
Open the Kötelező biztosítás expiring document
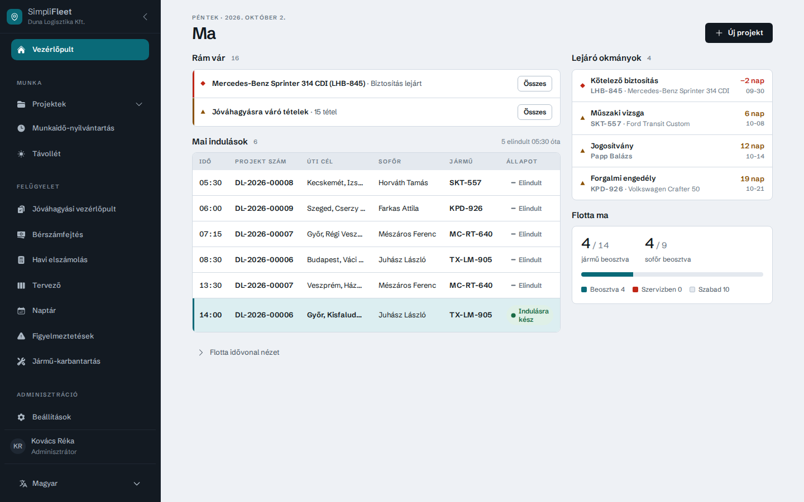coord(672,86)
